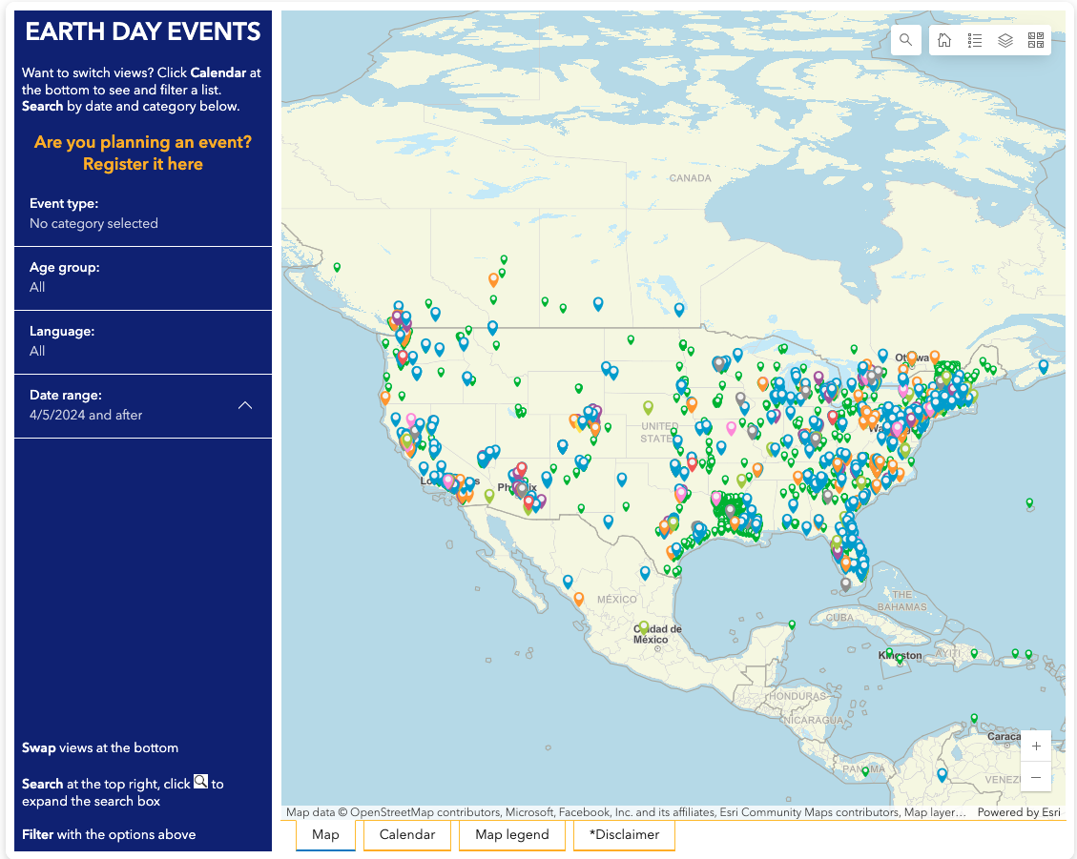Switch to the Map legend tab
The width and height of the screenshot is (1077, 859).
pos(512,835)
